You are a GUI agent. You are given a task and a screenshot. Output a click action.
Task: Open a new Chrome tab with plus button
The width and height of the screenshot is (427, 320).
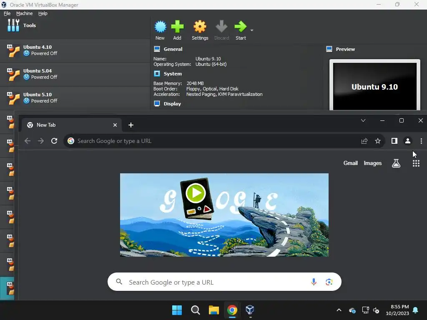click(x=131, y=125)
